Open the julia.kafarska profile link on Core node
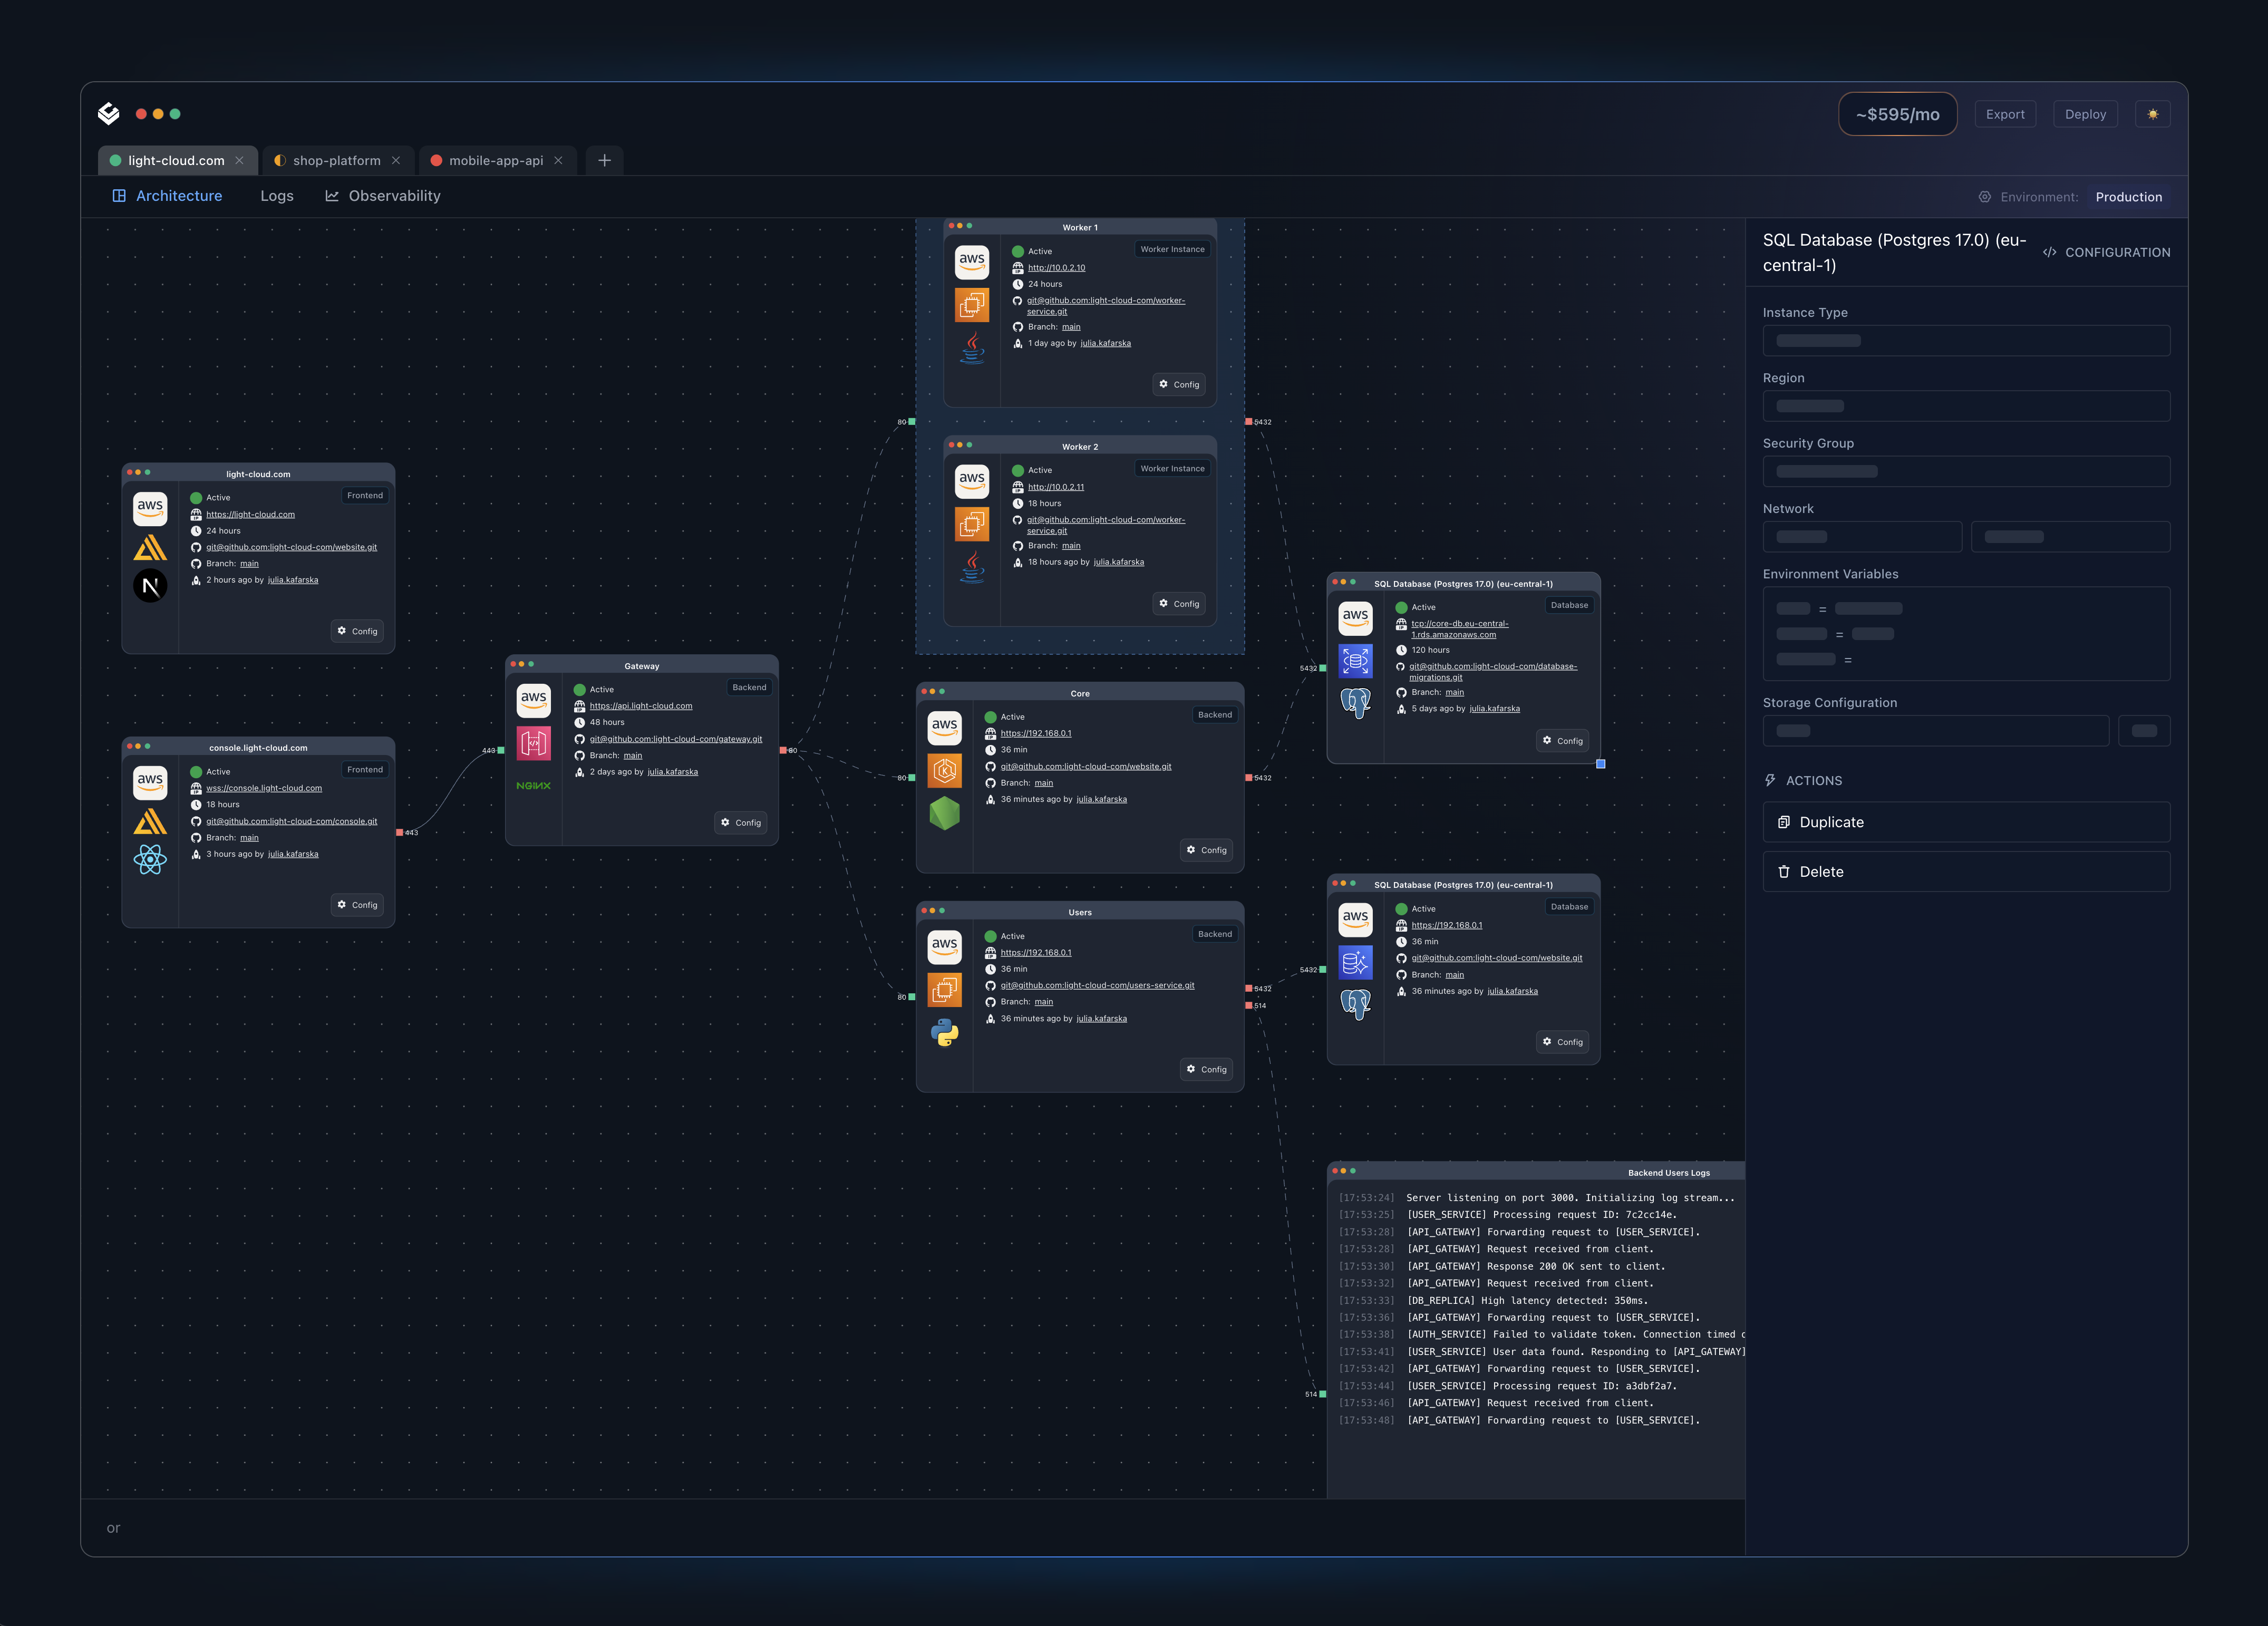This screenshot has height=1626, width=2268. click(x=1101, y=799)
